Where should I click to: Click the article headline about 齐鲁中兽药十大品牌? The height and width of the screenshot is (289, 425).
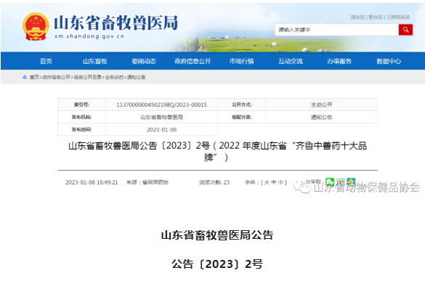click(x=217, y=152)
